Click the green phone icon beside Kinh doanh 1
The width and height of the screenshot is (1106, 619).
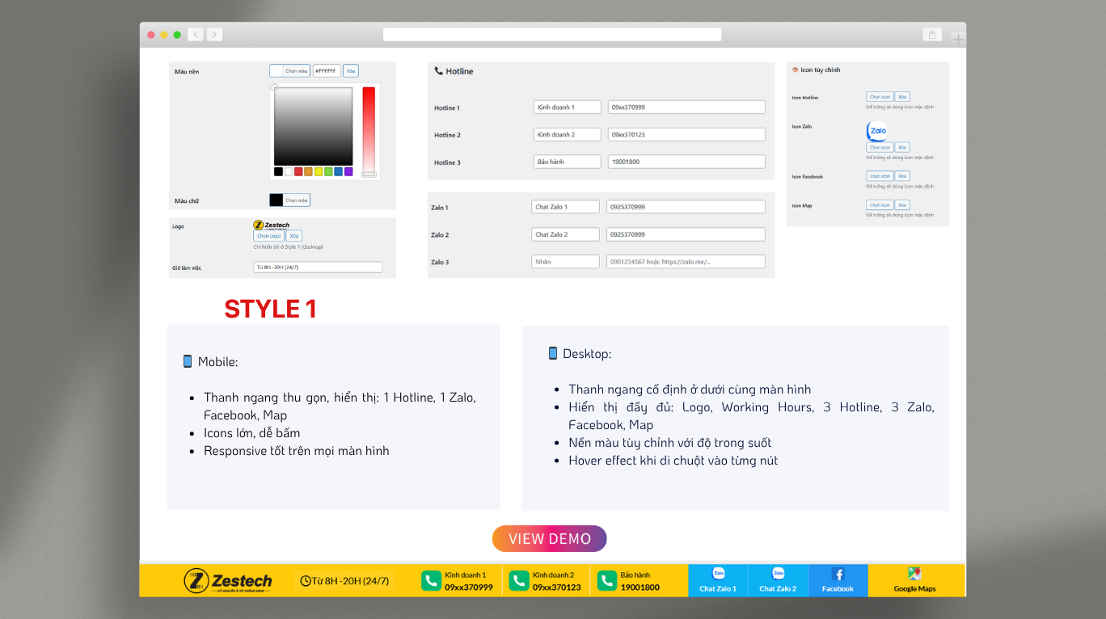[431, 580]
